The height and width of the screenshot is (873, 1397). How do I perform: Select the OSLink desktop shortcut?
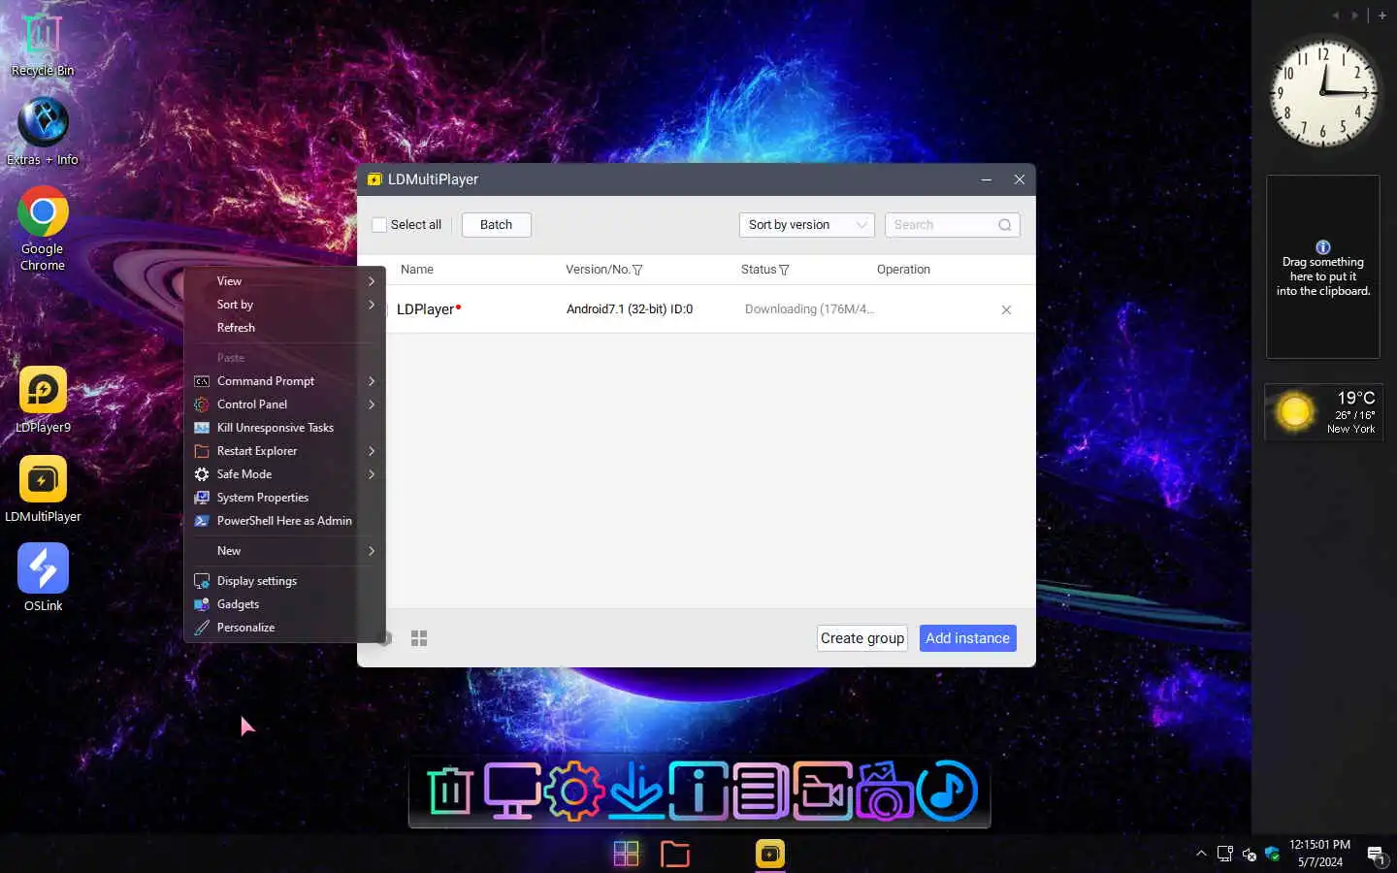(x=43, y=578)
